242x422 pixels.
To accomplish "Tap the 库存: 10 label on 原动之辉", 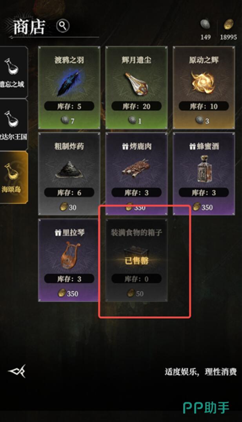I will pyautogui.click(x=204, y=106).
